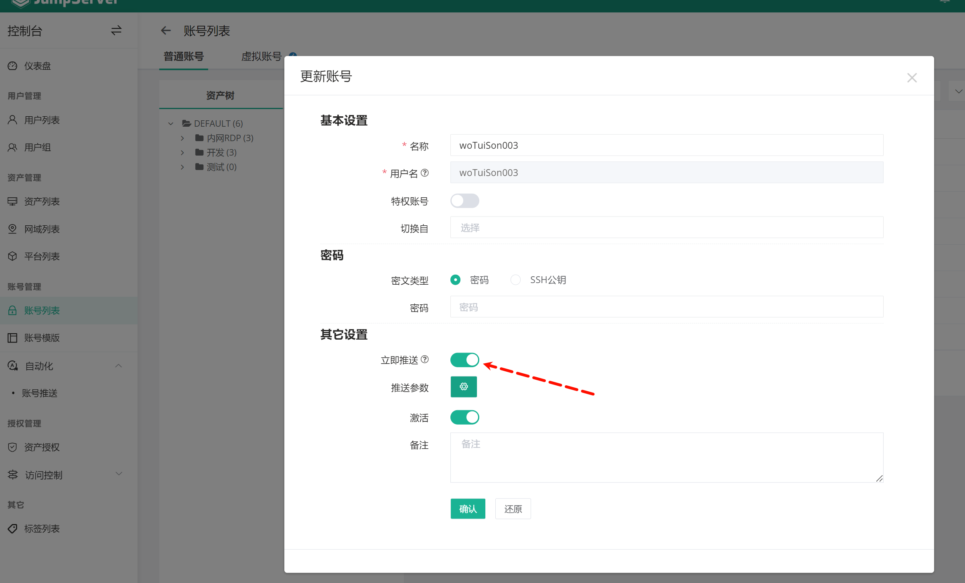Click the 确认 confirm button
This screenshot has width=965, height=583.
[x=468, y=509]
